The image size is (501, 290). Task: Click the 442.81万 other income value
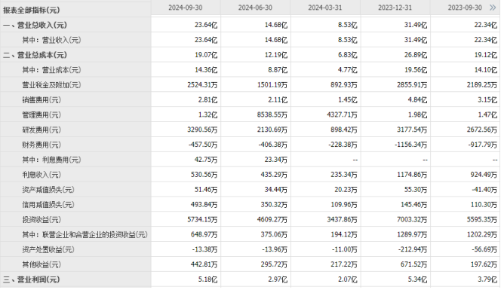tap(204, 265)
